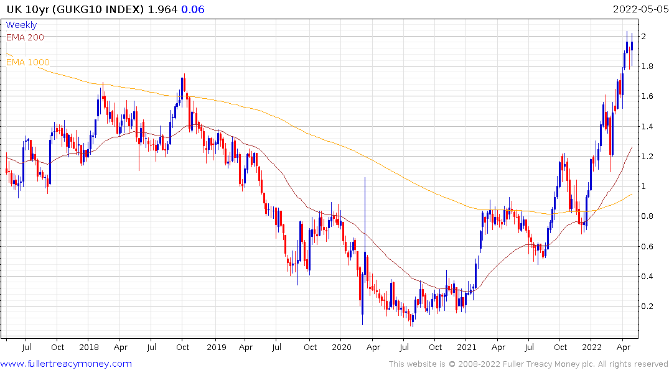Click the date 2022-05-05
The width and height of the screenshot is (669, 373).
(640, 9)
